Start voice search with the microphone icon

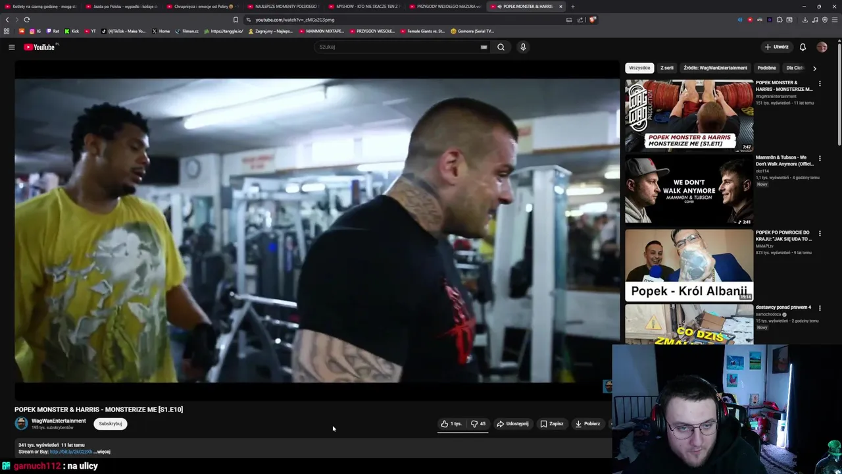[x=523, y=47]
